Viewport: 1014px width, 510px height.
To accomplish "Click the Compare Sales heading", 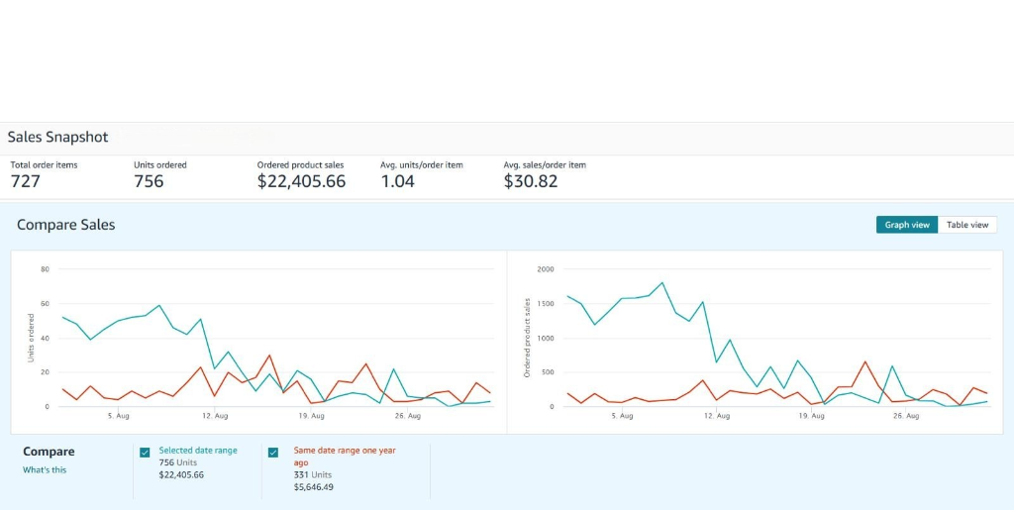I will [x=65, y=225].
